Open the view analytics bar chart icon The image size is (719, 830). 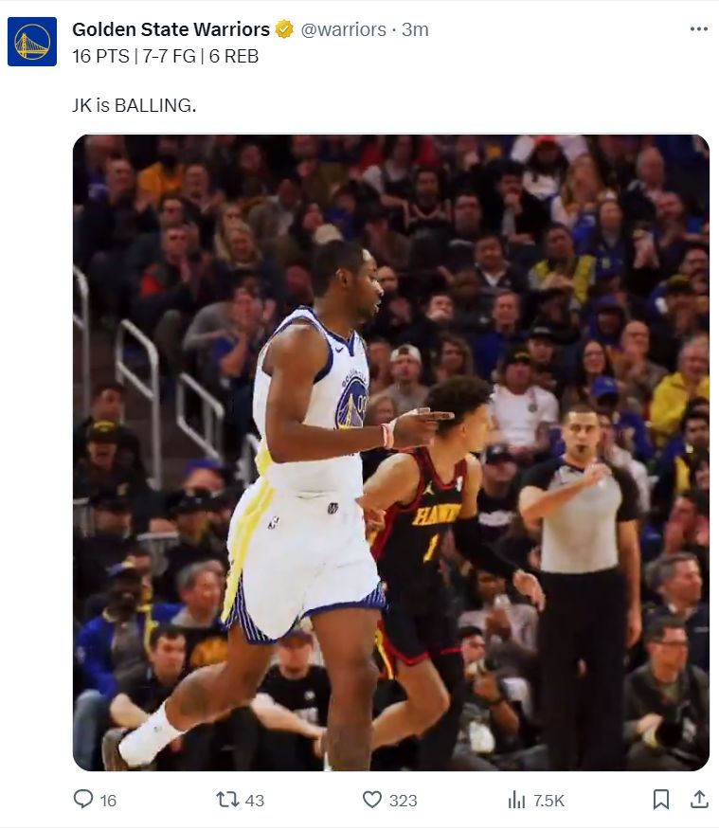[516, 800]
